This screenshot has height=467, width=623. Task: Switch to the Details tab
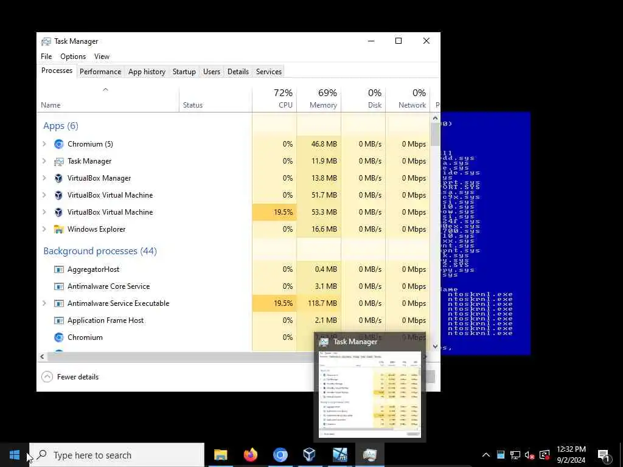[238, 72]
